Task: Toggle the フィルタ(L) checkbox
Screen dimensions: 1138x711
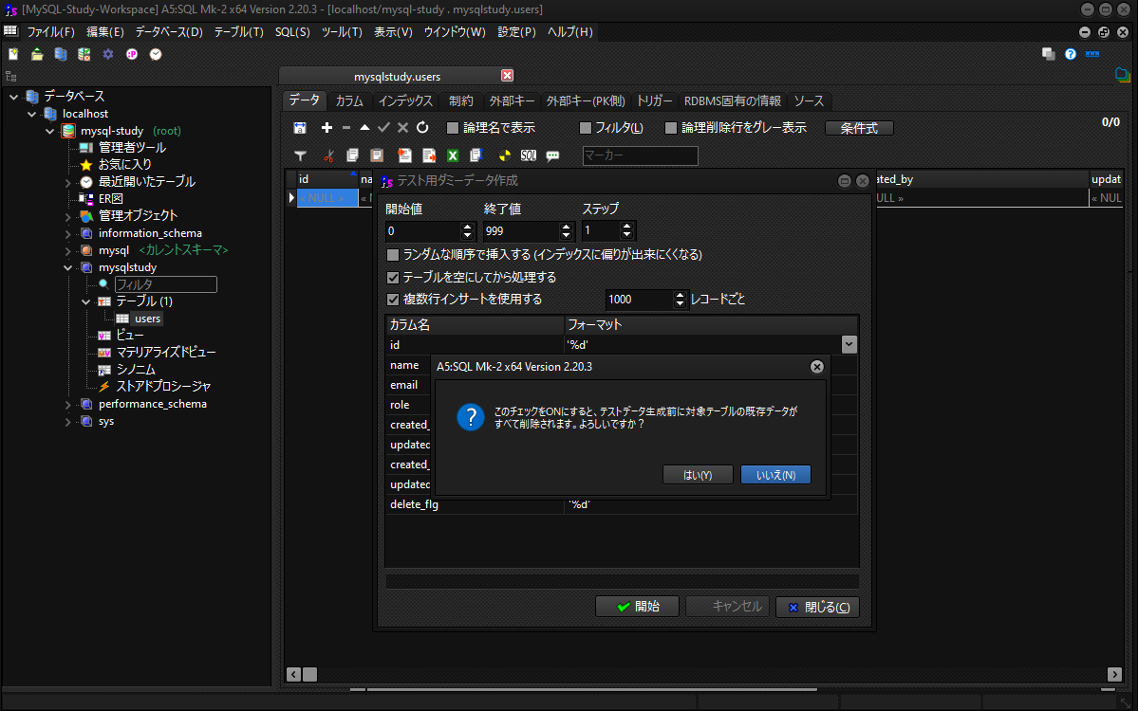Action: point(586,128)
